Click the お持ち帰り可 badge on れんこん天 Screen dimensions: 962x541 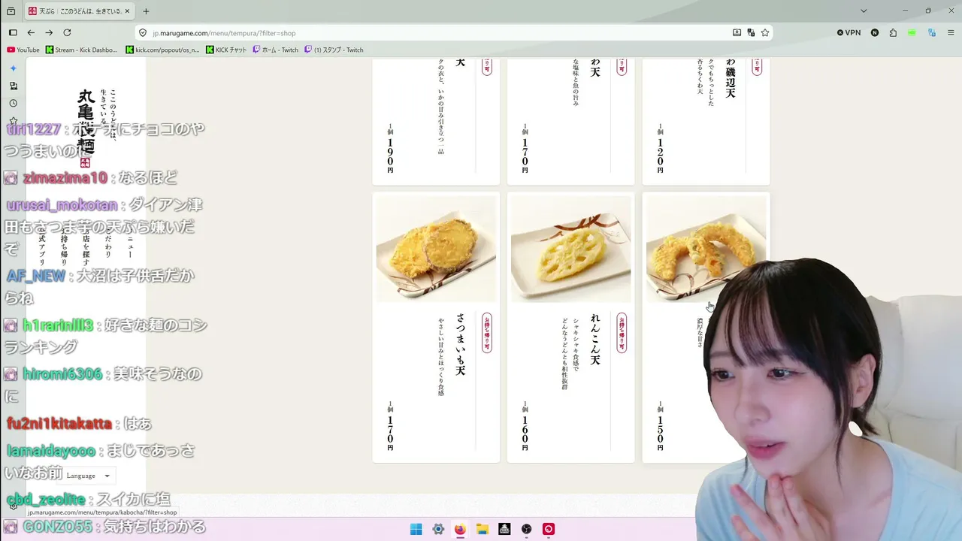tap(622, 333)
